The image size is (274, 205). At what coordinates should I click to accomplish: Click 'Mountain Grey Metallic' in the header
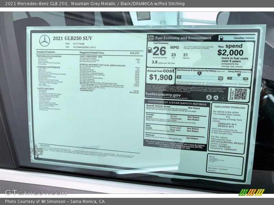click(93, 4)
